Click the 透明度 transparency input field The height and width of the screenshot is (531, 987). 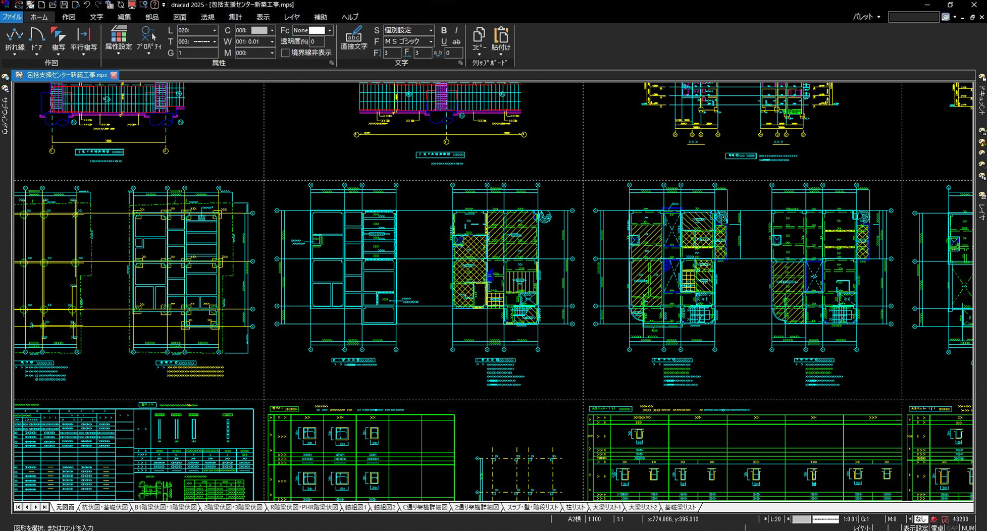click(x=318, y=41)
